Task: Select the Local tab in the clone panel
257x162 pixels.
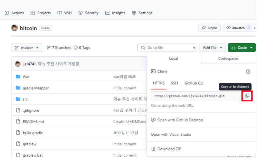Action: (174, 59)
